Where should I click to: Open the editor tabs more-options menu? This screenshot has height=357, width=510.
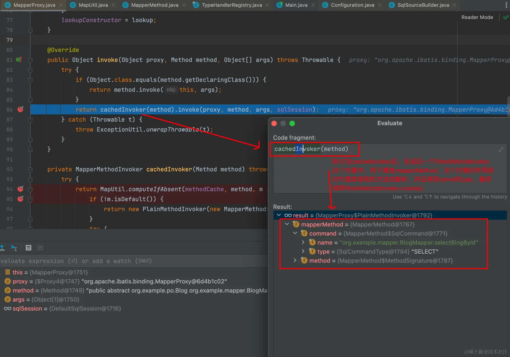tap(506, 5)
